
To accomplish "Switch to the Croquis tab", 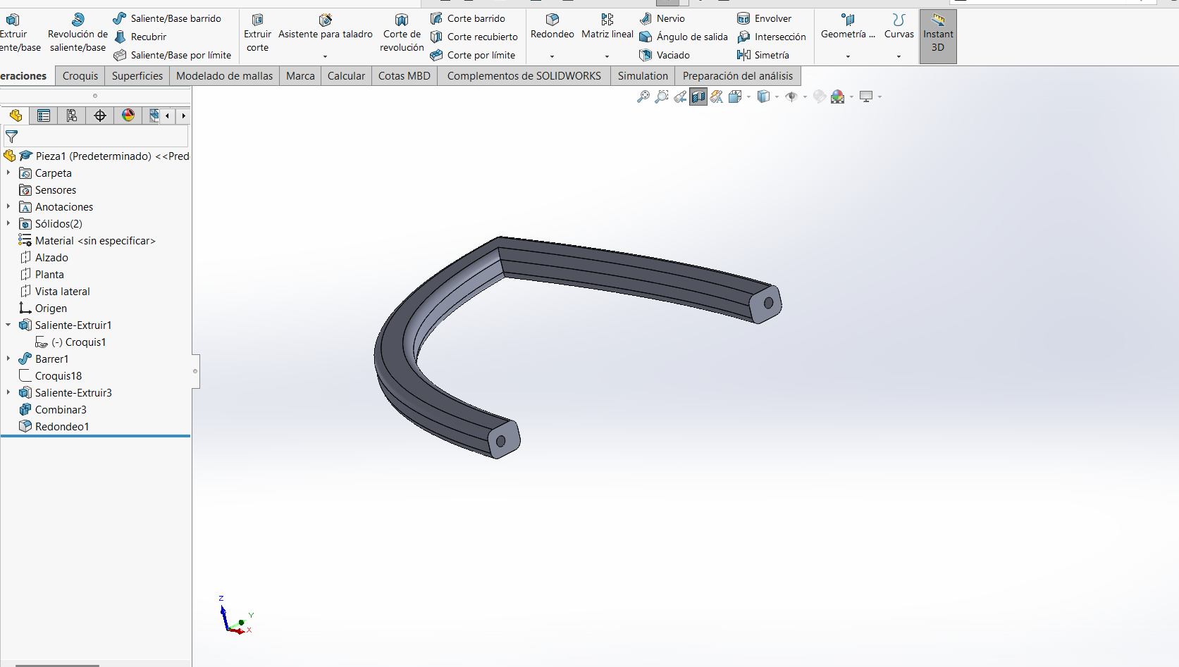I will (80, 75).
